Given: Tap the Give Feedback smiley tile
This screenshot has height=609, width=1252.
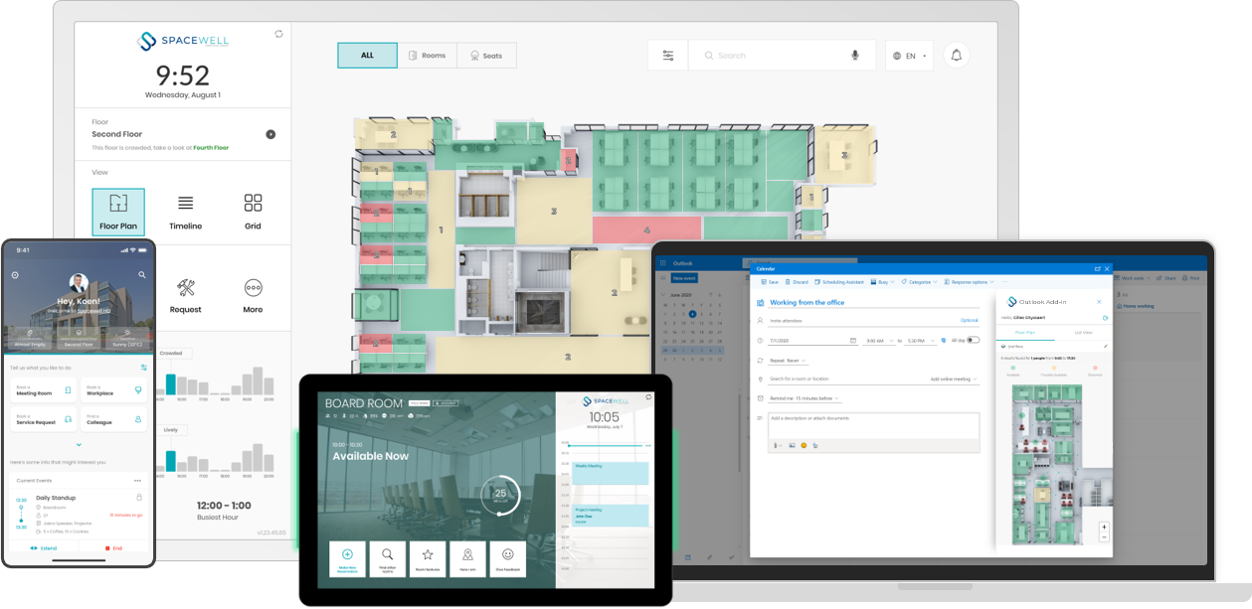Looking at the screenshot, I should pos(507,559).
